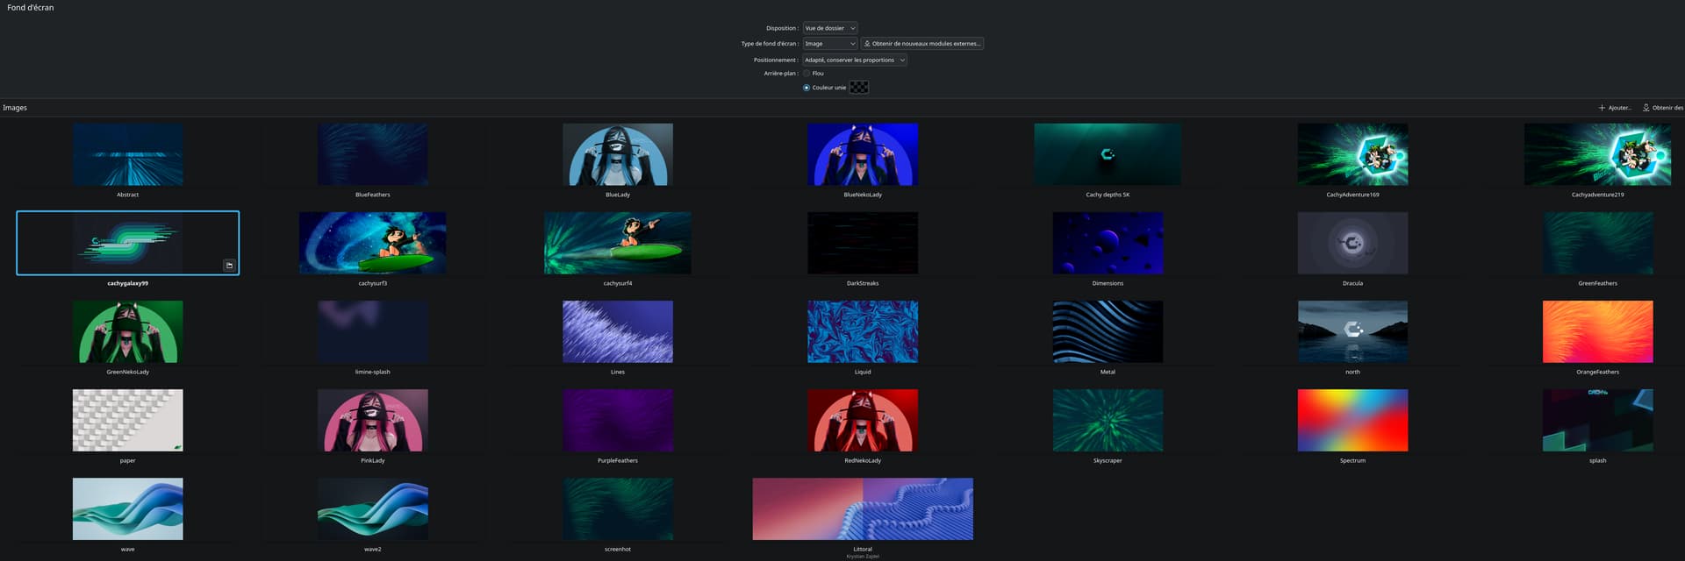This screenshot has height=561, width=1685.
Task: Select the BlueNekoLady wallpaper
Action: 863,155
